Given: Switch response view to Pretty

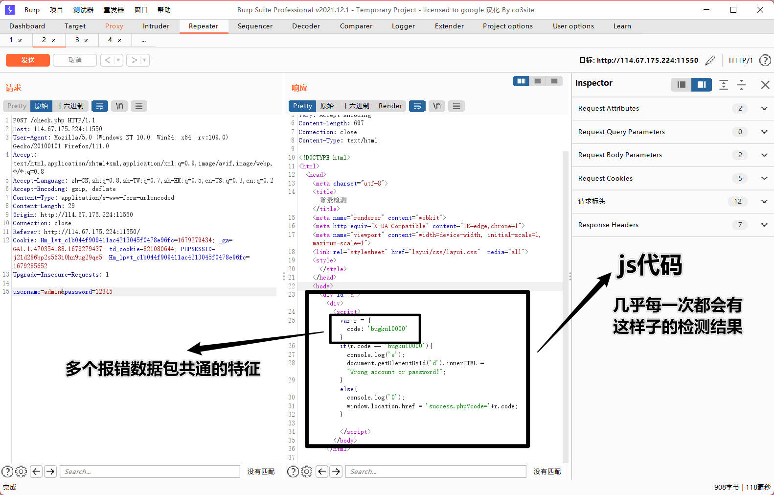Looking at the screenshot, I should [x=302, y=106].
